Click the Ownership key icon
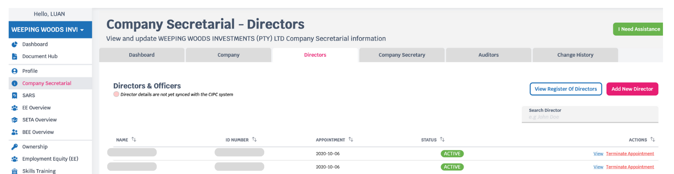 14,147
